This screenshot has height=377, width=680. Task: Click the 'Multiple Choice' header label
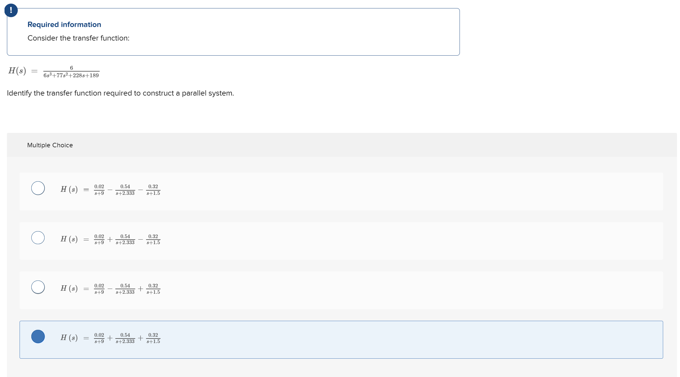click(x=50, y=145)
